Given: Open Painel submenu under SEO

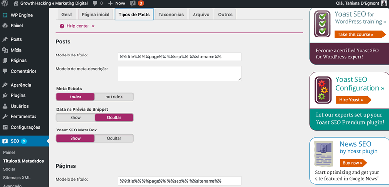Looking at the screenshot, I should coord(9,153).
